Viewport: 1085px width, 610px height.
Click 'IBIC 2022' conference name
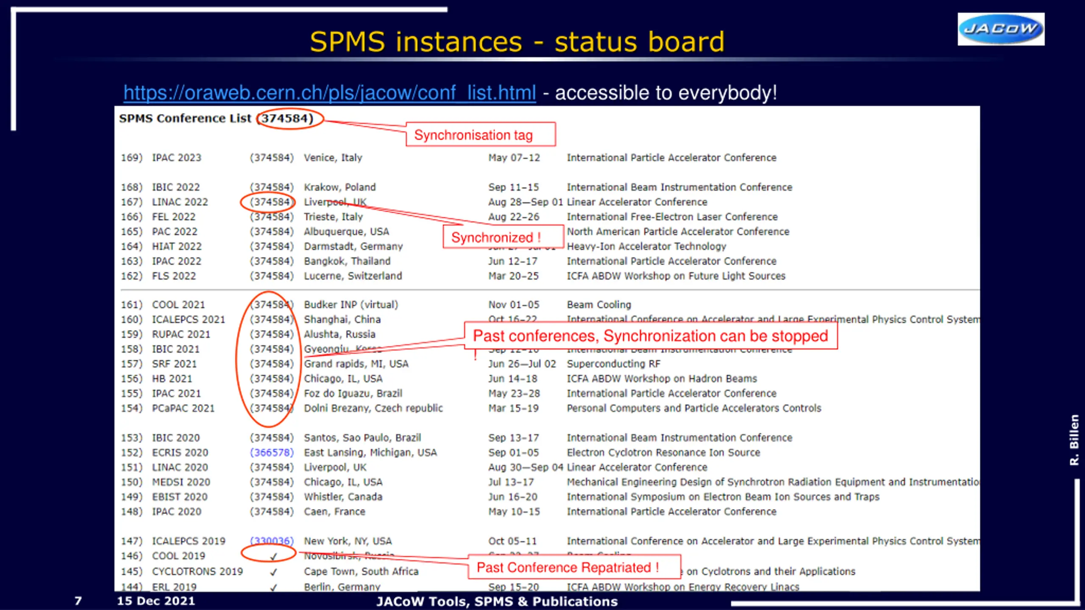click(176, 187)
